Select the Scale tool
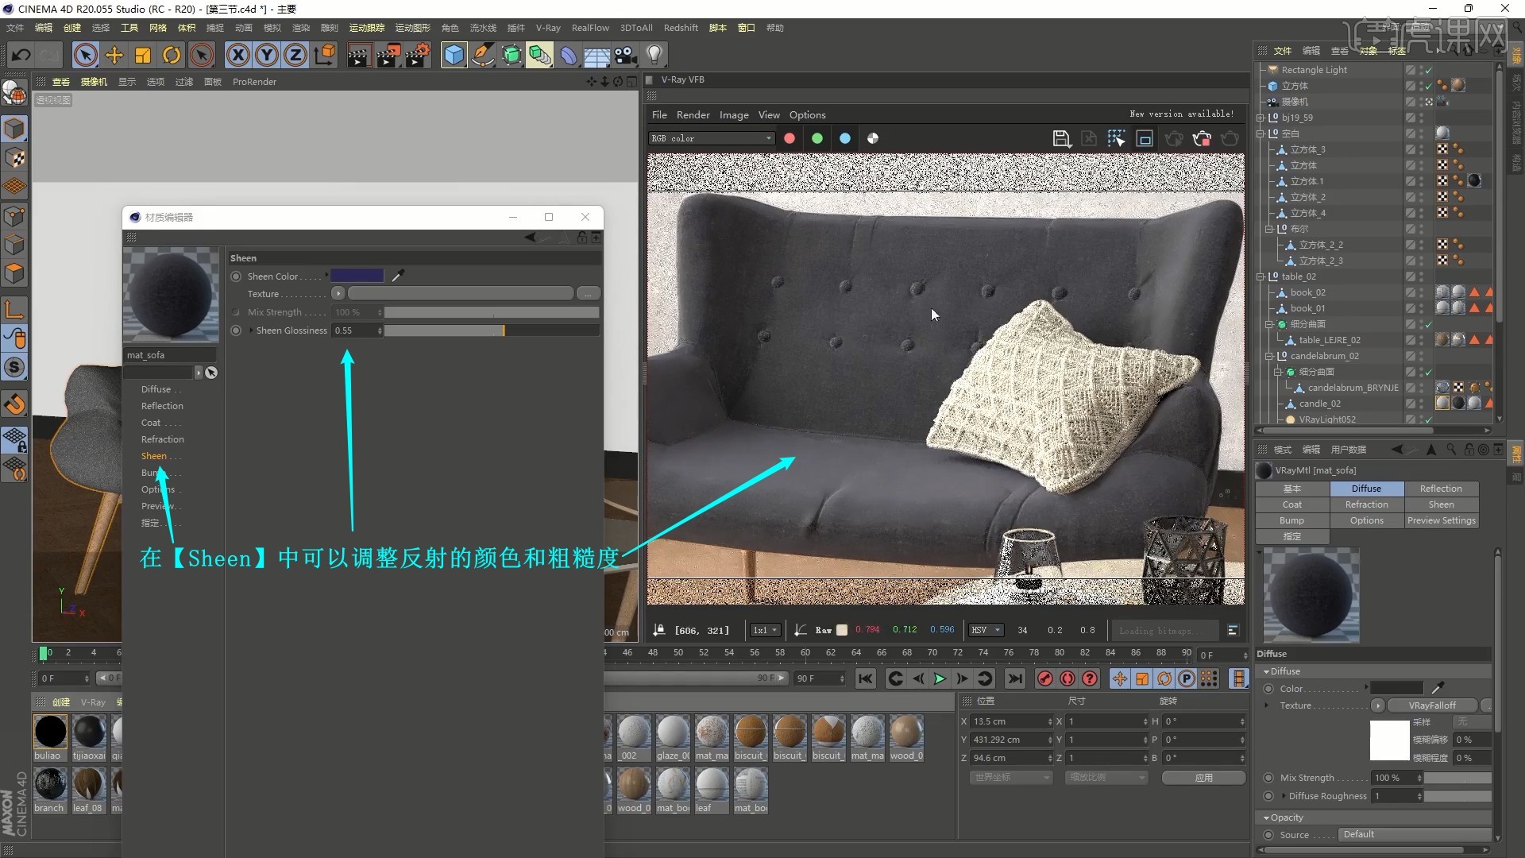The width and height of the screenshot is (1525, 858). click(142, 55)
